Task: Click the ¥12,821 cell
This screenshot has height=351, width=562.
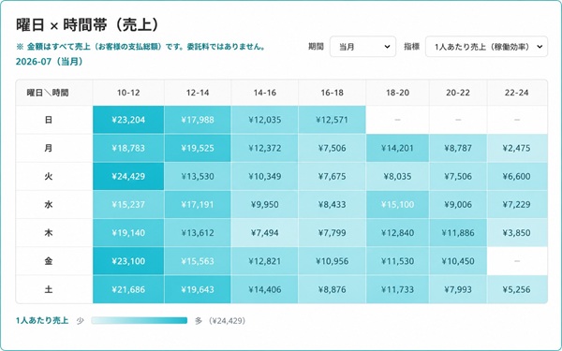Action: pyautogui.click(x=265, y=261)
